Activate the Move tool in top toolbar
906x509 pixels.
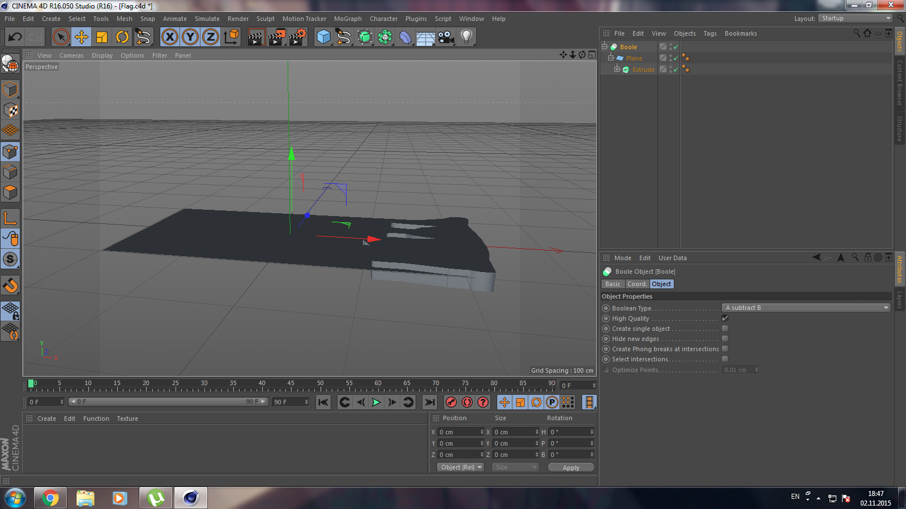(82, 37)
